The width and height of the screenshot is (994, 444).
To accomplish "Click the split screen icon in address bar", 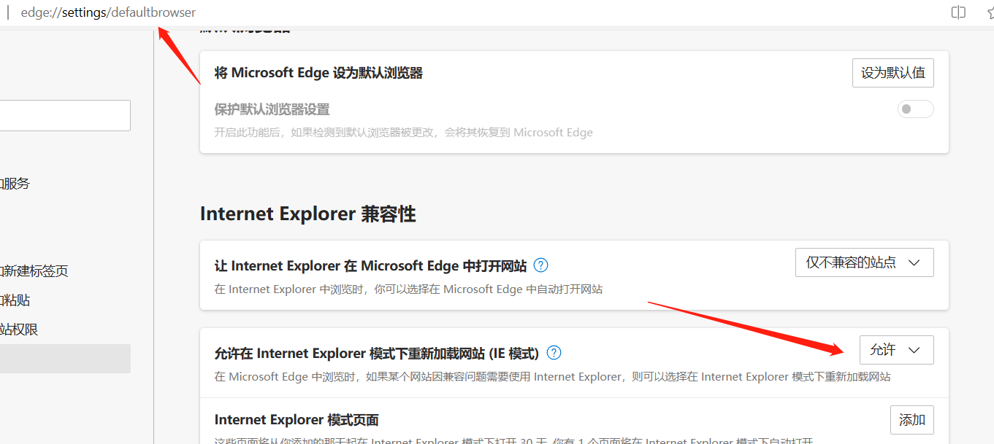I will pos(958,12).
